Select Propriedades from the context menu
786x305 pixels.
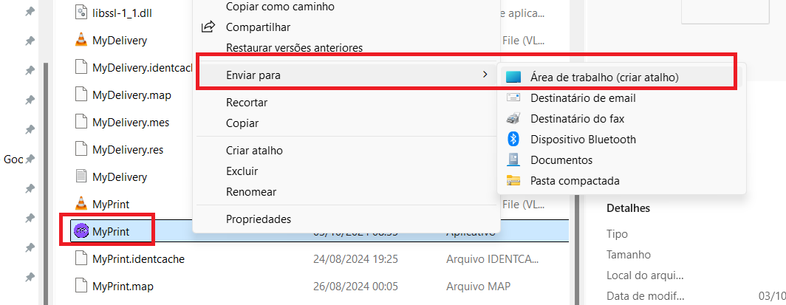[259, 219]
